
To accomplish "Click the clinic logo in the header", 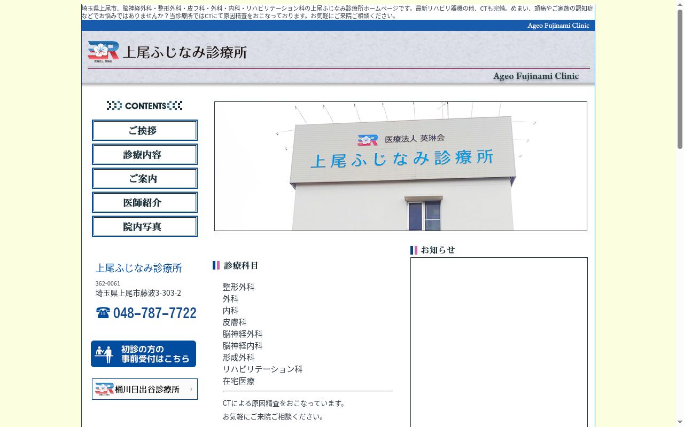I will [103, 52].
